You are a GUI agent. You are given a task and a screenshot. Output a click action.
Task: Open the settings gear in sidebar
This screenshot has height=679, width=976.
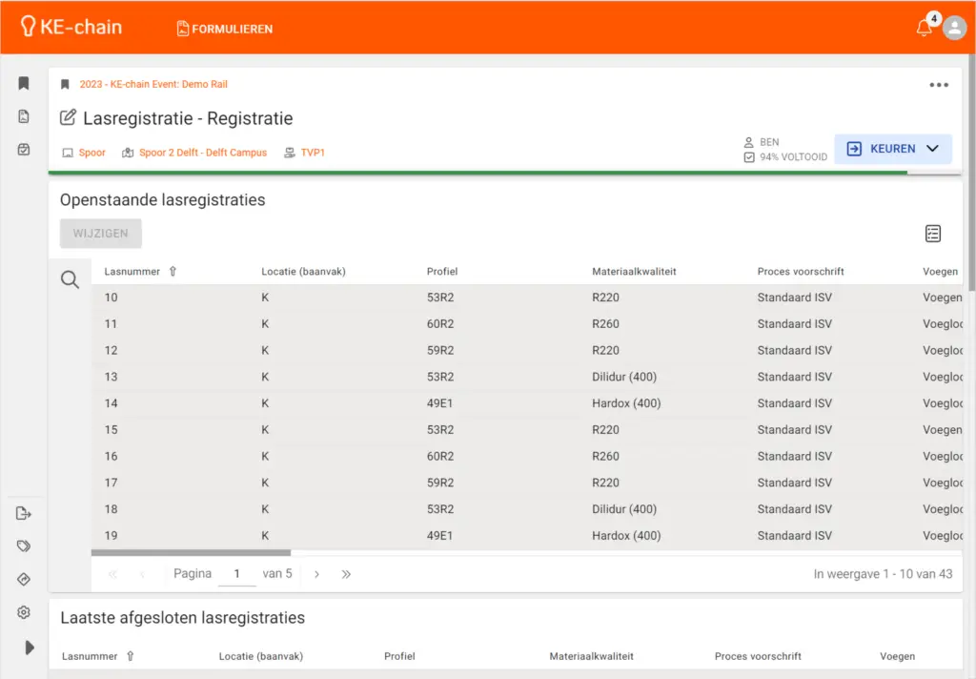click(x=24, y=612)
